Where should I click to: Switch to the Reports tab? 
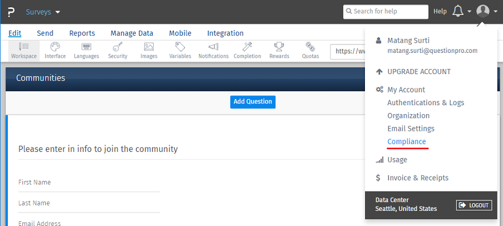click(82, 33)
